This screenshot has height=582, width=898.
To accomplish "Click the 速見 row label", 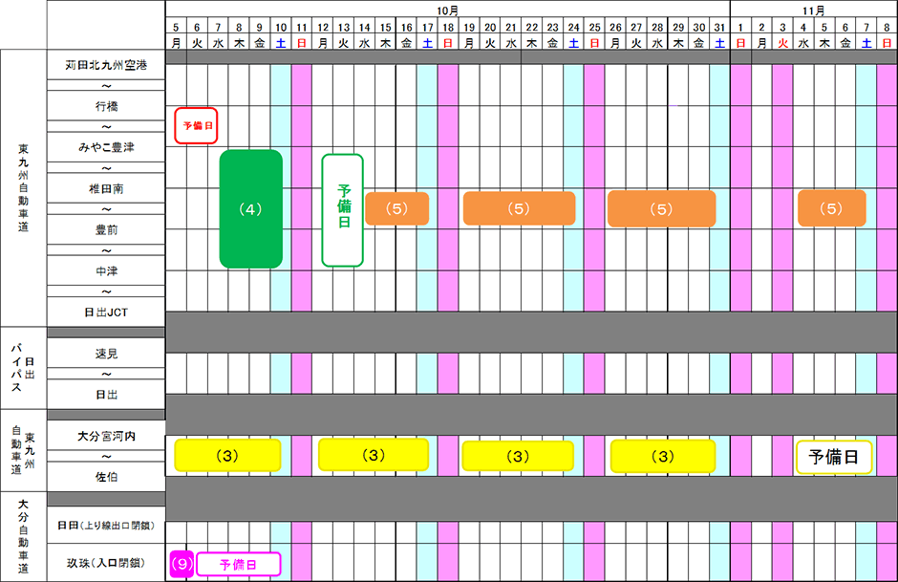I will [107, 354].
